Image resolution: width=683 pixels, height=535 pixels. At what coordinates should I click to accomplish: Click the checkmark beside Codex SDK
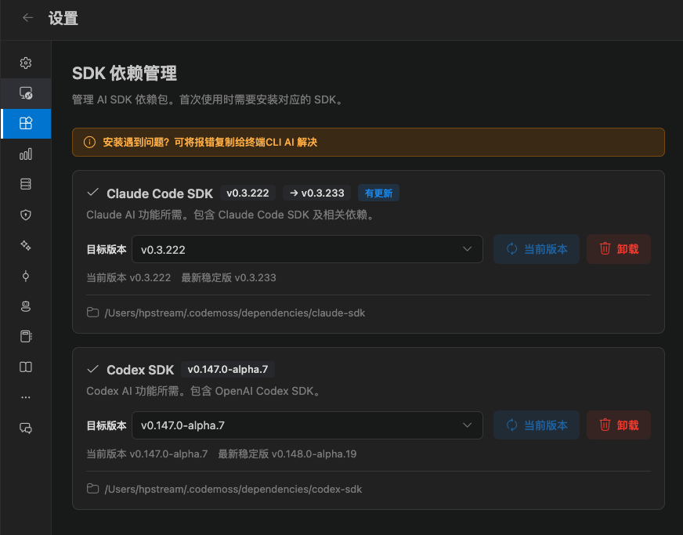tap(92, 369)
